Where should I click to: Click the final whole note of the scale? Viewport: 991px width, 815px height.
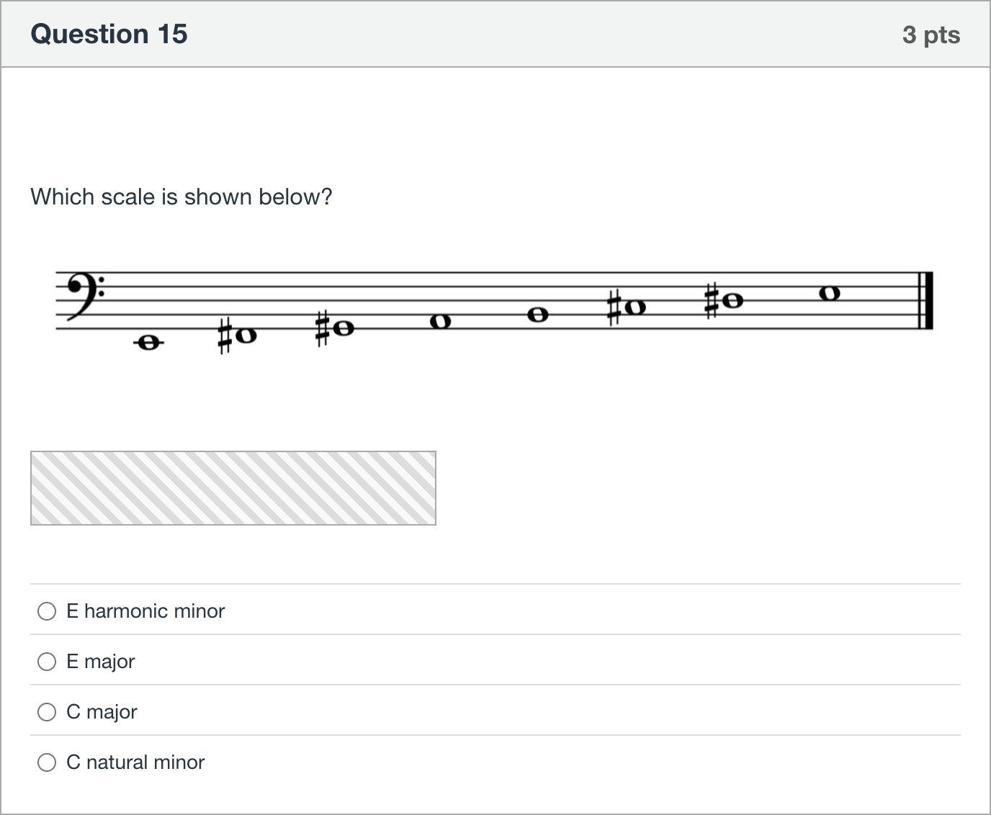click(x=829, y=293)
